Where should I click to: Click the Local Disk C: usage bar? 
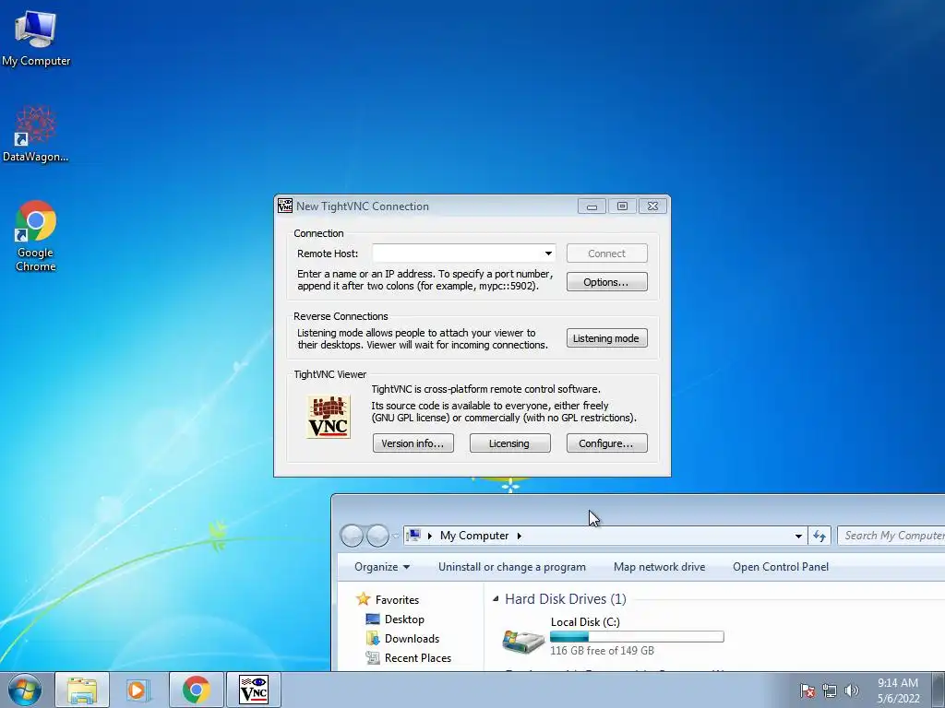637,636
